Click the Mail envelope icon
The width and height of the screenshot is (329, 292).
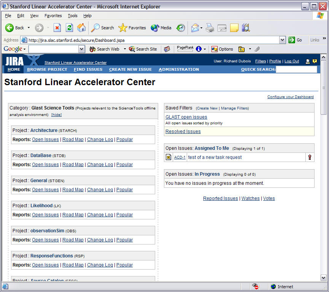click(195, 28)
